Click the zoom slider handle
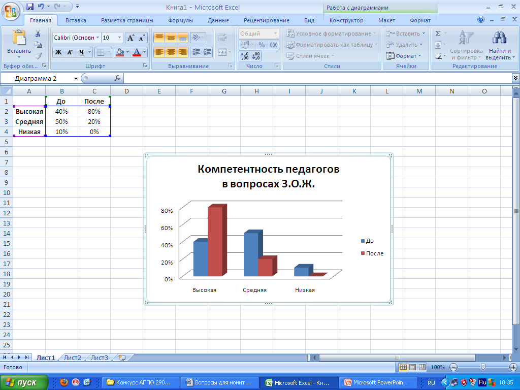 pos(483,367)
